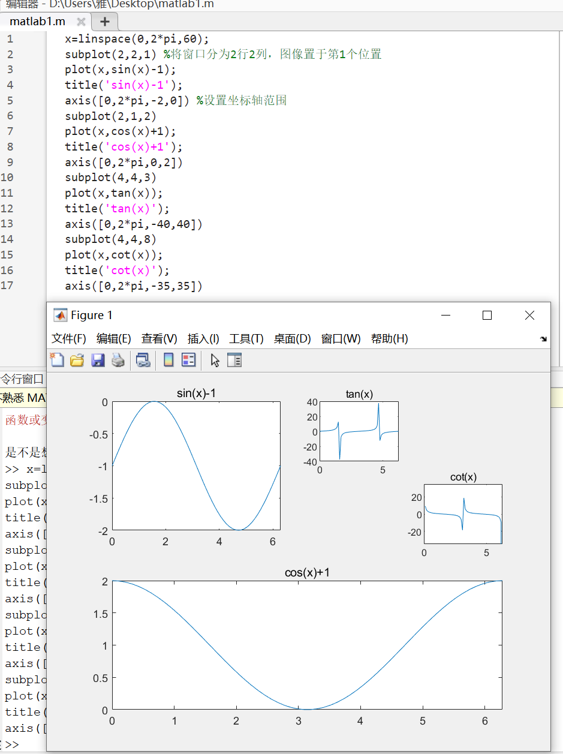Open the Property Inspector icon
The width and height of the screenshot is (563, 754).
[x=234, y=360]
